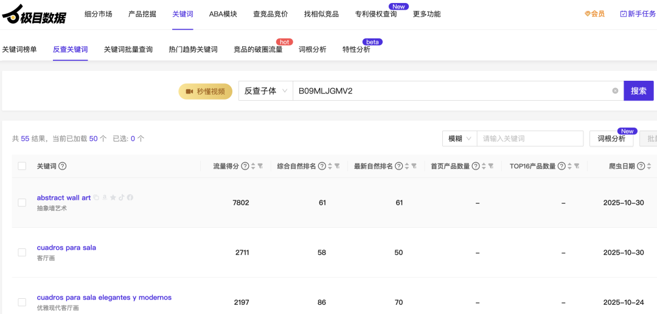Open the 反查子体 dropdown
This screenshot has height=314, width=657.
point(266,90)
